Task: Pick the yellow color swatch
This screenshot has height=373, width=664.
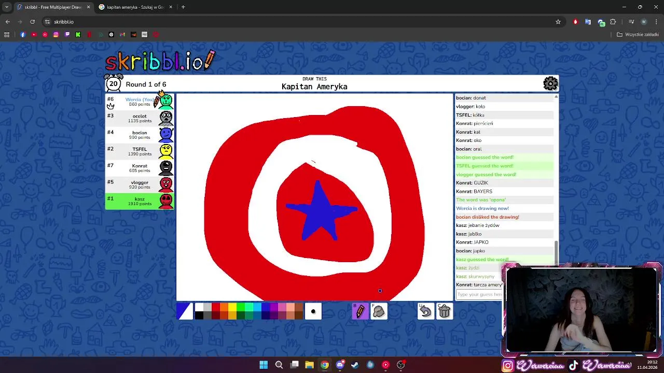Action: [x=232, y=307]
